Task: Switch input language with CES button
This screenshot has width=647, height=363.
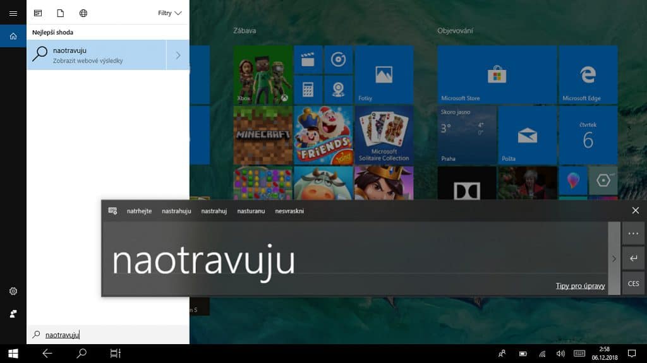Action: pos(633,283)
